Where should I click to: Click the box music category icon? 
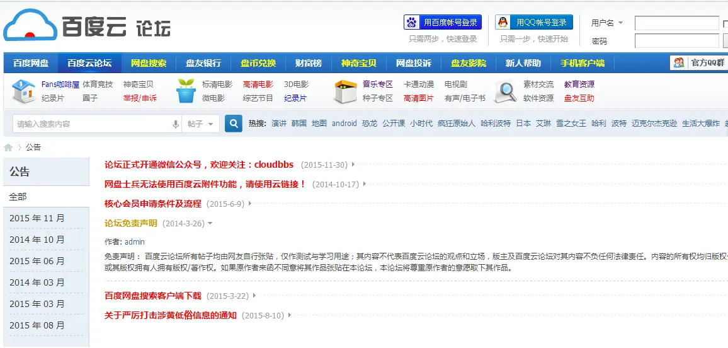point(346,91)
